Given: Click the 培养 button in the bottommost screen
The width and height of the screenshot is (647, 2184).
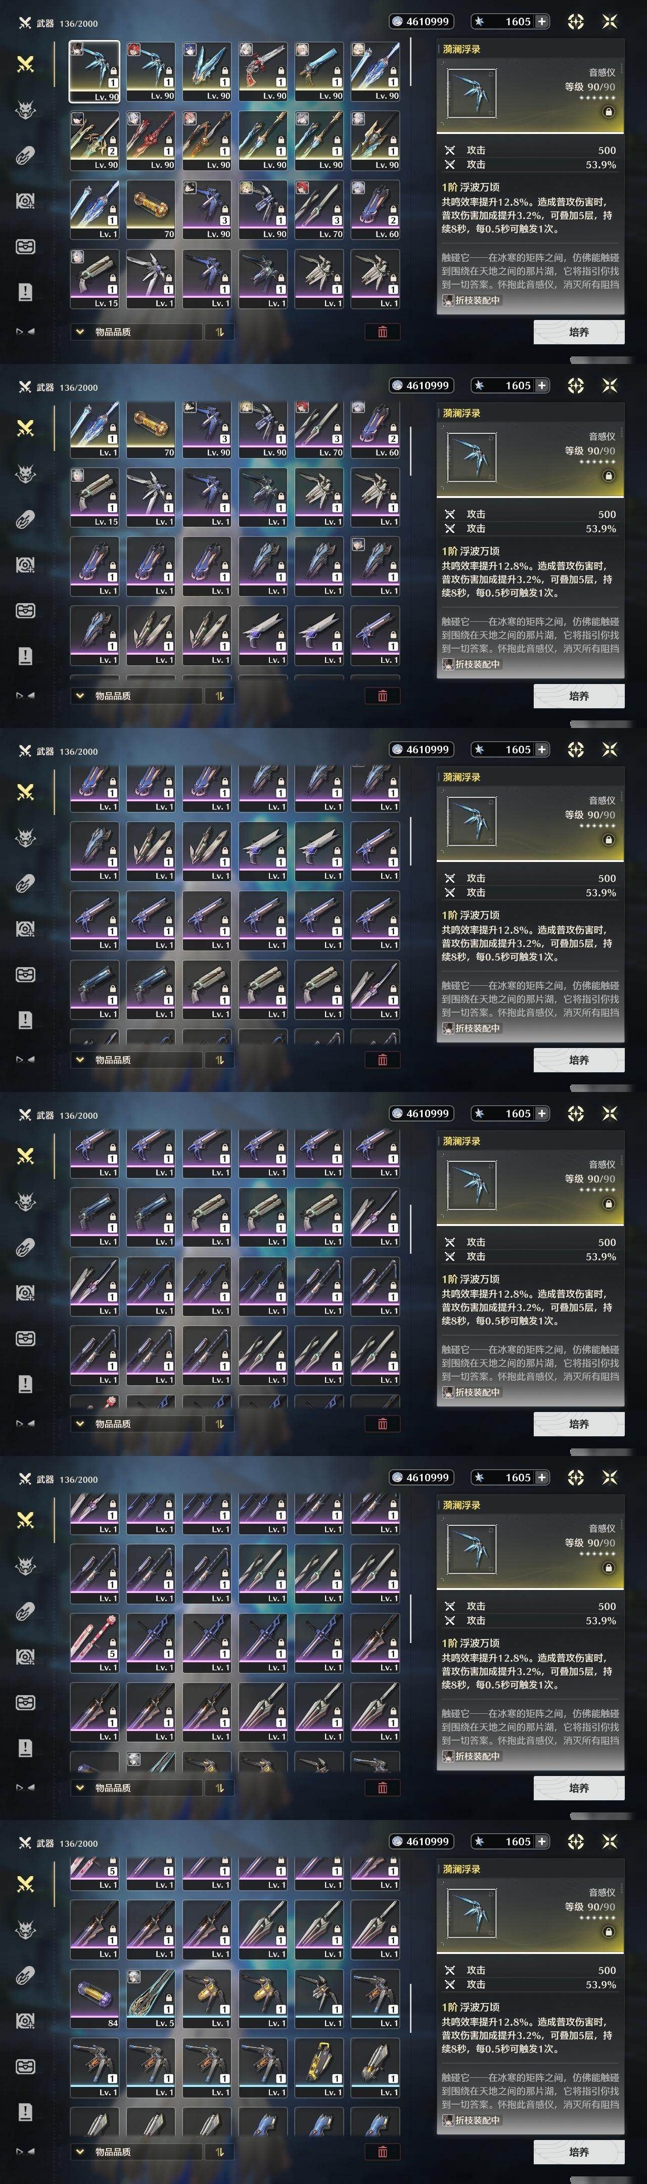Looking at the screenshot, I should (x=579, y=2151).
